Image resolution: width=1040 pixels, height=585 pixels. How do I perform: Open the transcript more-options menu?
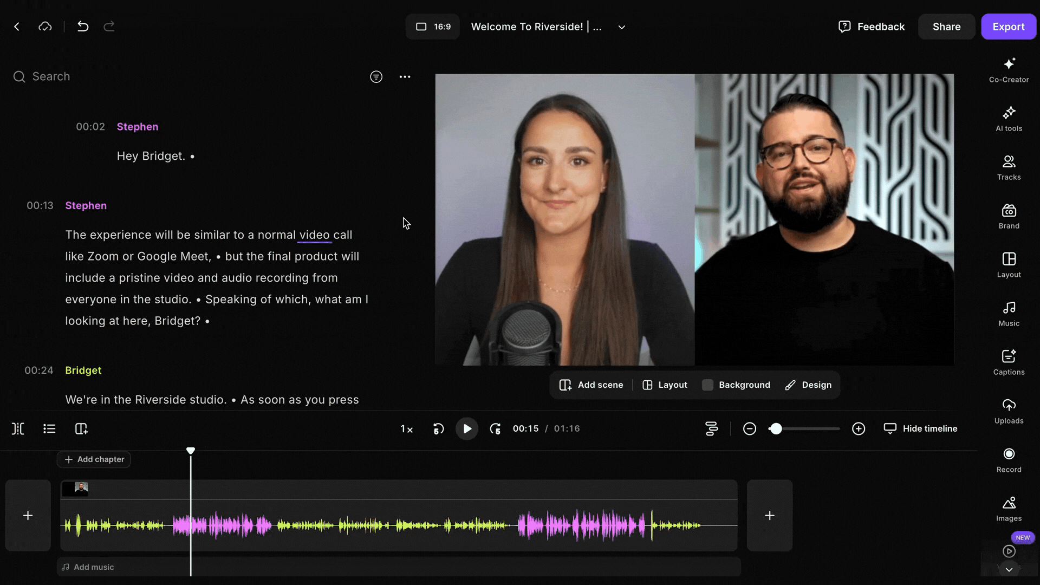(405, 77)
